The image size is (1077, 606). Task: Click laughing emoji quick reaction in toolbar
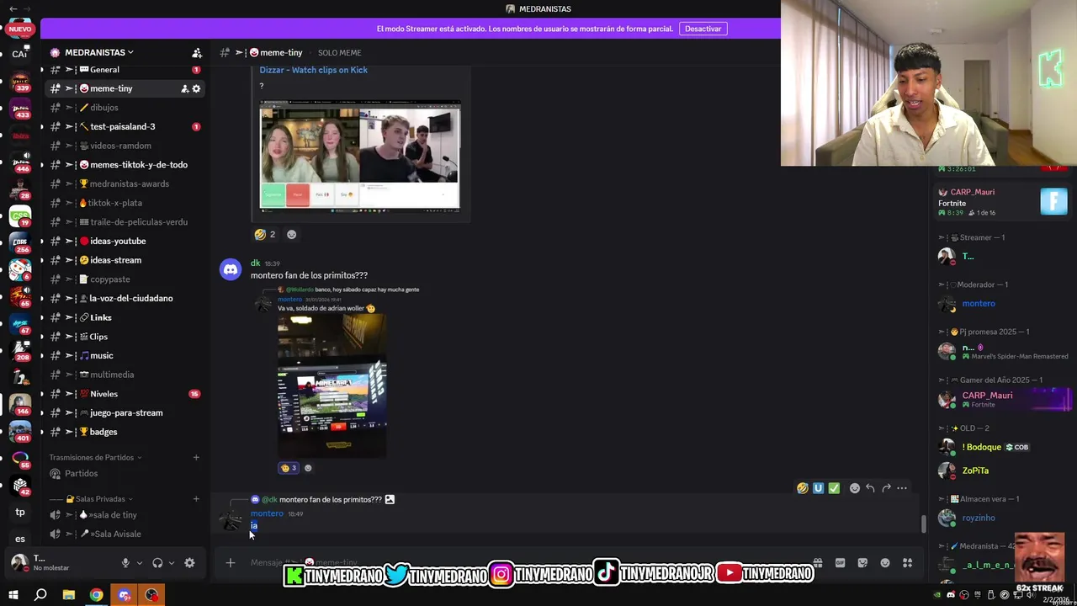[803, 488]
